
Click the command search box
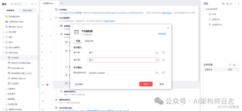tap(20, 4)
